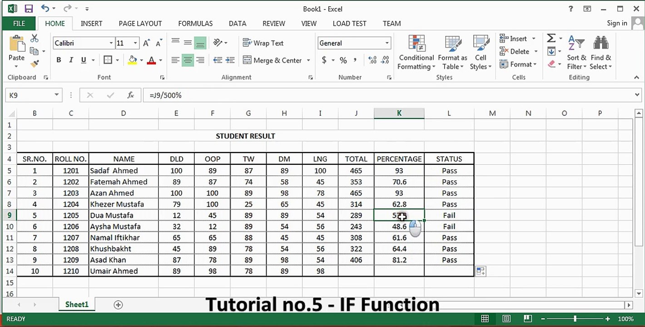The height and width of the screenshot is (327, 645).
Task: Click the Paste clipboard icon
Action: pyautogui.click(x=17, y=44)
